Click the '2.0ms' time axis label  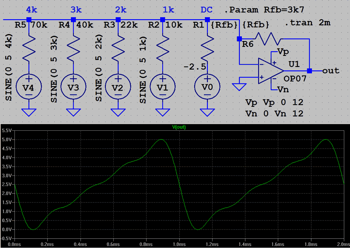[344, 245]
